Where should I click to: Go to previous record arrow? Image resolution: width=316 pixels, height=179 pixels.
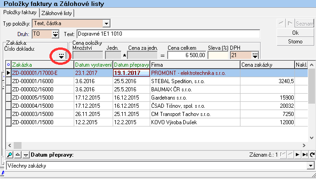pos(290,154)
